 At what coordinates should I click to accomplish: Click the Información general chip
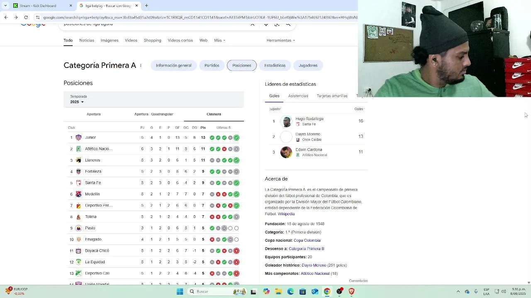coord(173,65)
